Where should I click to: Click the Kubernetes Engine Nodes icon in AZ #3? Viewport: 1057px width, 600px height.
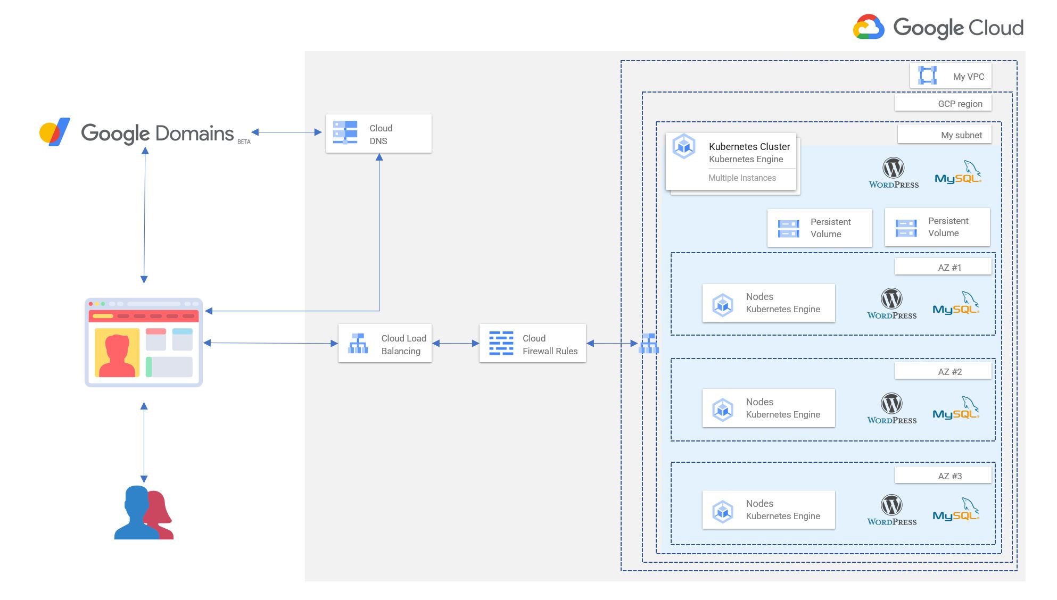723,510
